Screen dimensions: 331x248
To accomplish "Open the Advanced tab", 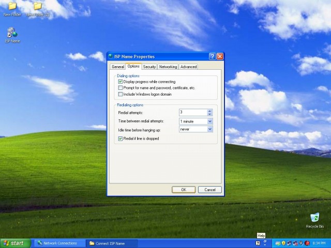I will pos(188,67).
